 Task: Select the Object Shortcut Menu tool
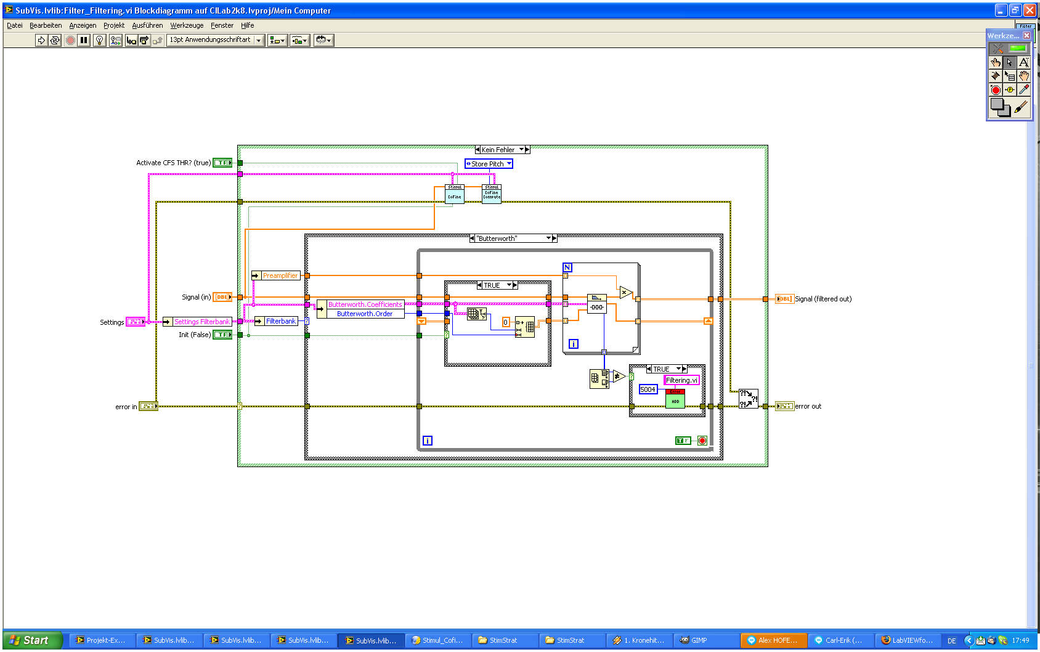pyautogui.click(x=1009, y=76)
